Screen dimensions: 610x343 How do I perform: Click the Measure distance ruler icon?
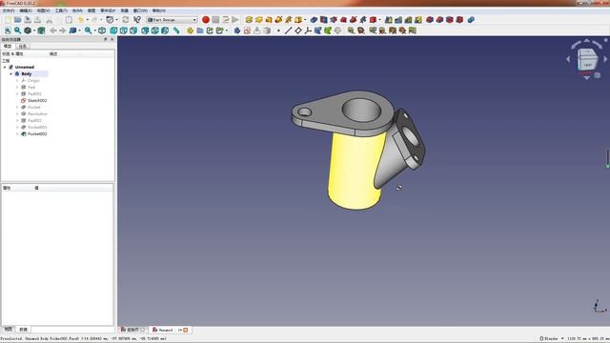pyautogui.click(x=176, y=30)
